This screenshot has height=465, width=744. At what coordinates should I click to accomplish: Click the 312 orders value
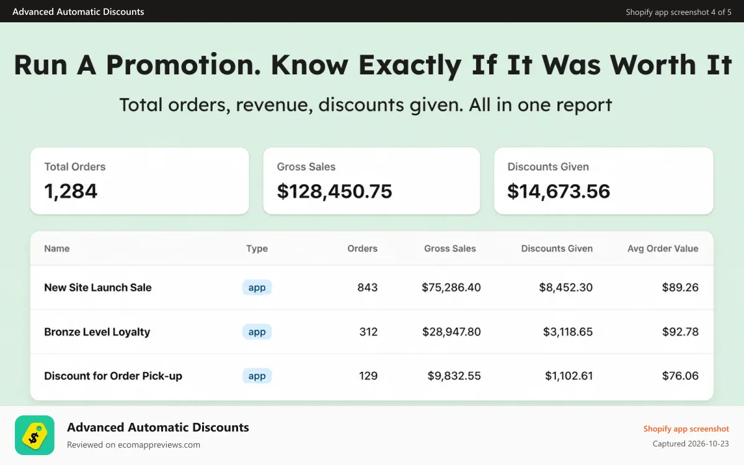368,332
